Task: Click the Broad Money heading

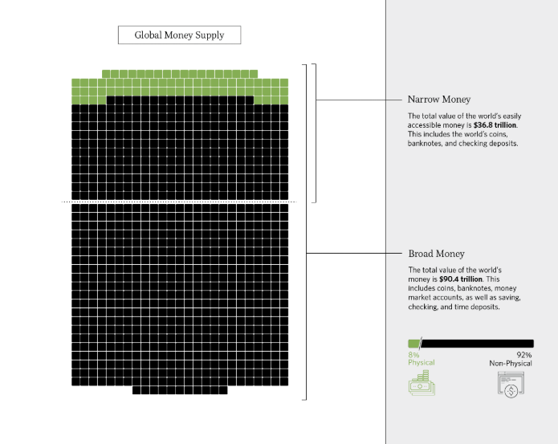Action: tap(436, 254)
